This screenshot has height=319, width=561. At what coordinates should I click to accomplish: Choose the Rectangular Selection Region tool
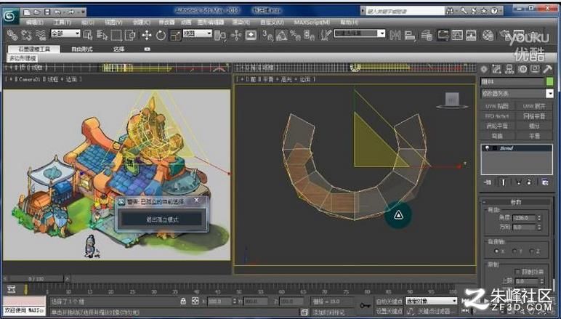coord(117,35)
